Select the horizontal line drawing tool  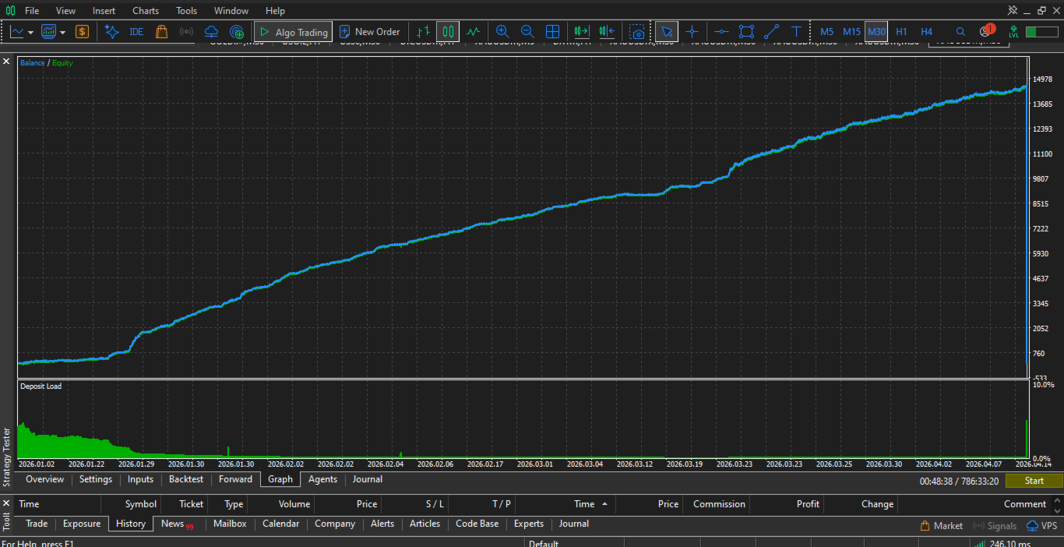click(x=722, y=32)
